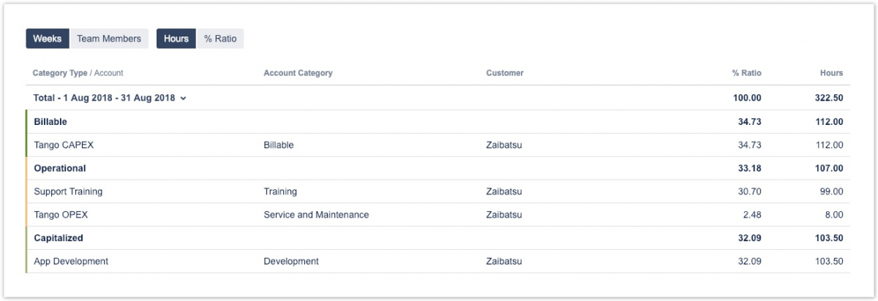Collapse the Capitalized category row

coord(59,238)
